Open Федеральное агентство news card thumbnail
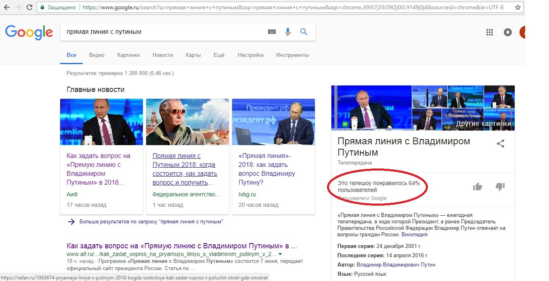The image size is (549, 281). point(187,122)
